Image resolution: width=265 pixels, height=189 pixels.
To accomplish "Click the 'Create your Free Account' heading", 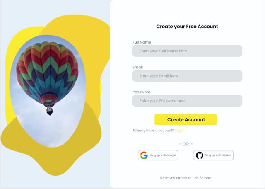I will (x=187, y=27).
